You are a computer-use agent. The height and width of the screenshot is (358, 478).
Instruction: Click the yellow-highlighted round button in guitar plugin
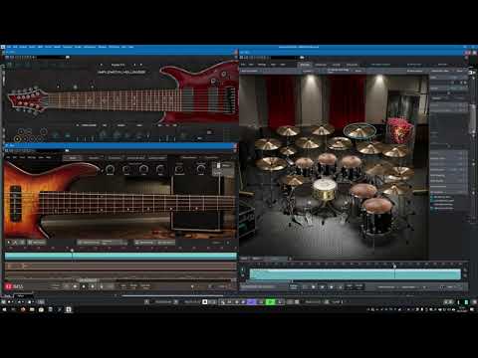click(17, 138)
